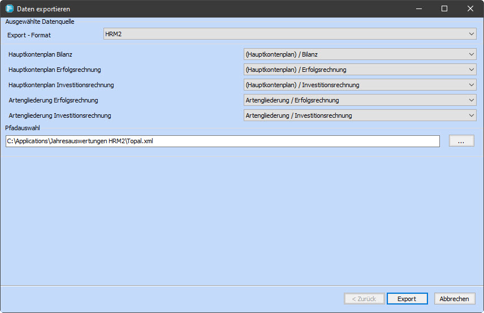
Task: Maximize the Daten exportieren window
Action: 444,9
